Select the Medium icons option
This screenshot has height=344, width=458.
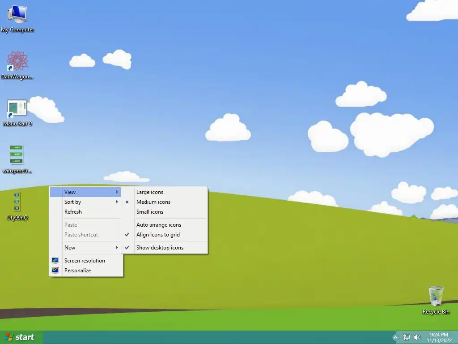[x=165, y=202]
